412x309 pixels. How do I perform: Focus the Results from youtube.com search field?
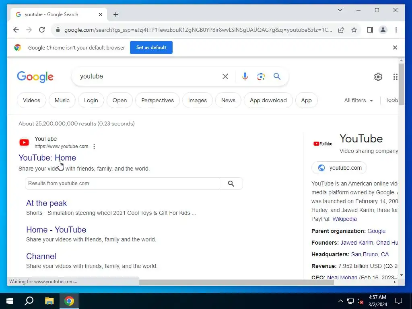pyautogui.click(x=122, y=183)
